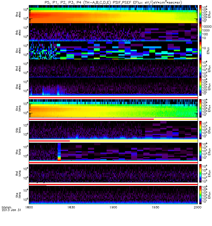The image size is (212, 226).
Task: Click the 2000 time tick label
Action: [198, 207]
